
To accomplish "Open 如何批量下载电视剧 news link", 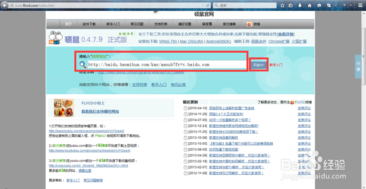I will tap(223, 150).
